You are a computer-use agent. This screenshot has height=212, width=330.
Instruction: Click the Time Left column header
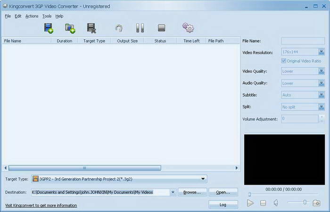(x=191, y=41)
